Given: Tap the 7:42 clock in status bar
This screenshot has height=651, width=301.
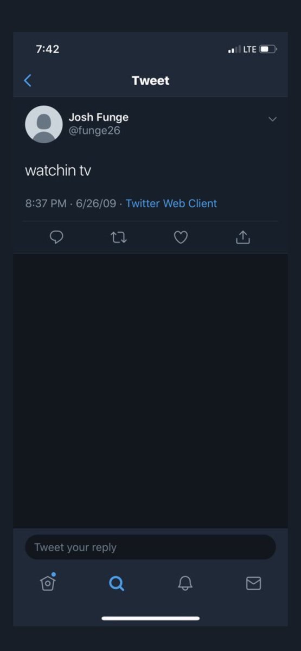Looking at the screenshot, I should click(x=48, y=49).
